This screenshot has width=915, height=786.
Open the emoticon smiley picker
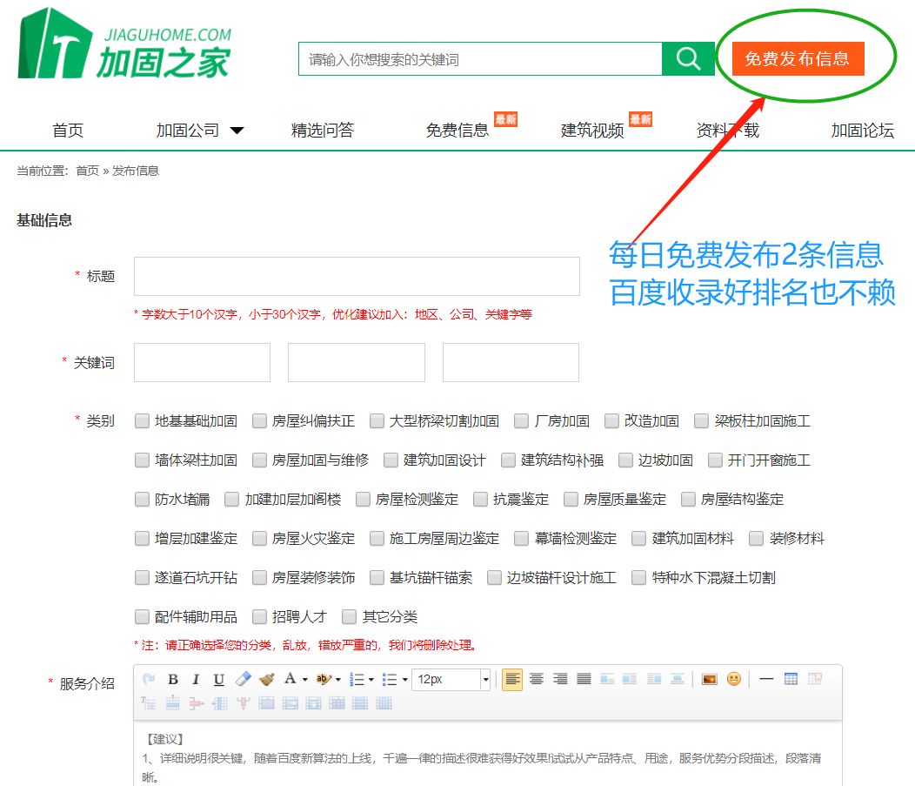click(x=733, y=680)
